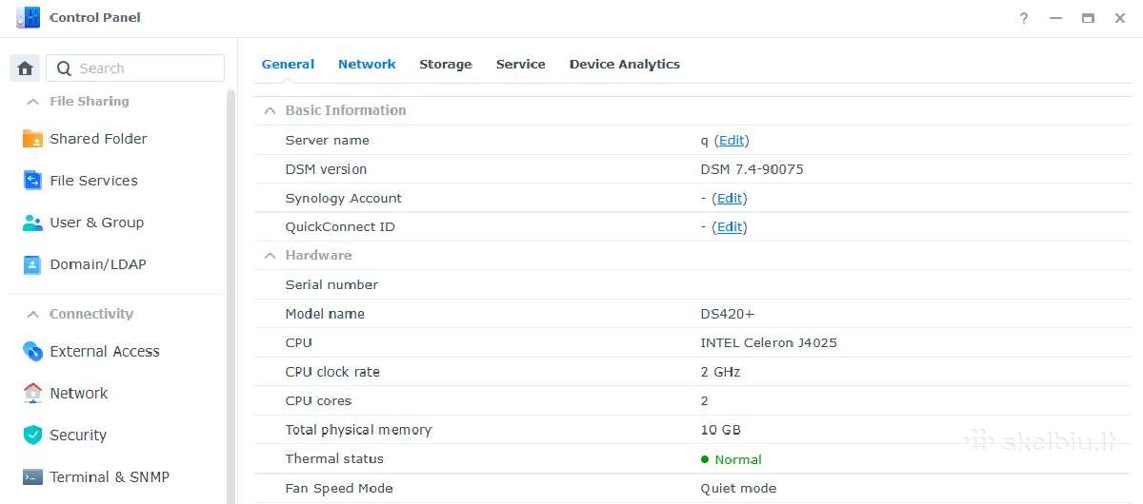Viewport: 1143px width, 504px height.
Task: Edit the Synology Account
Action: pyautogui.click(x=730, y=199)
